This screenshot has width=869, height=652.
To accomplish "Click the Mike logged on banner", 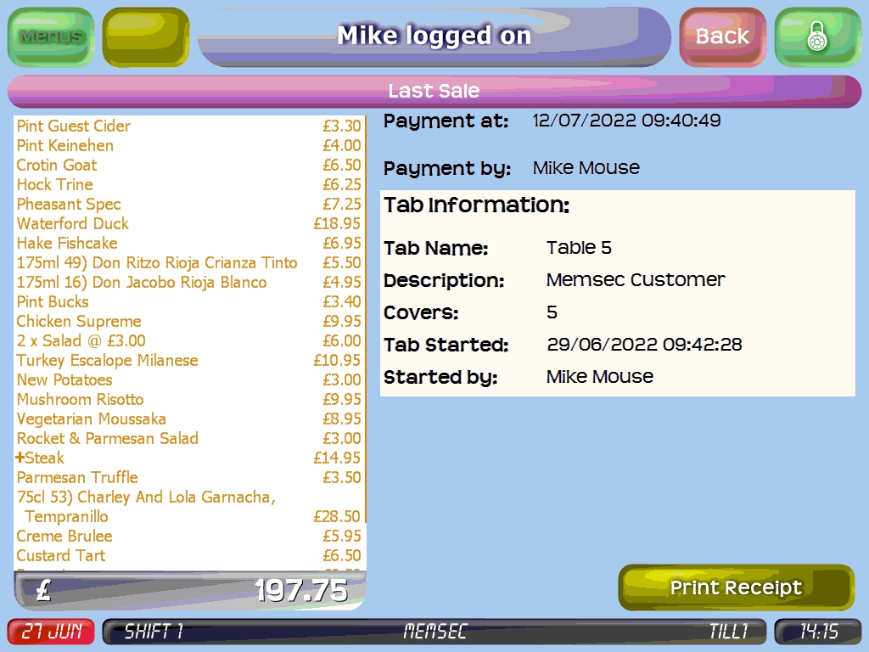I will [434, 37].
